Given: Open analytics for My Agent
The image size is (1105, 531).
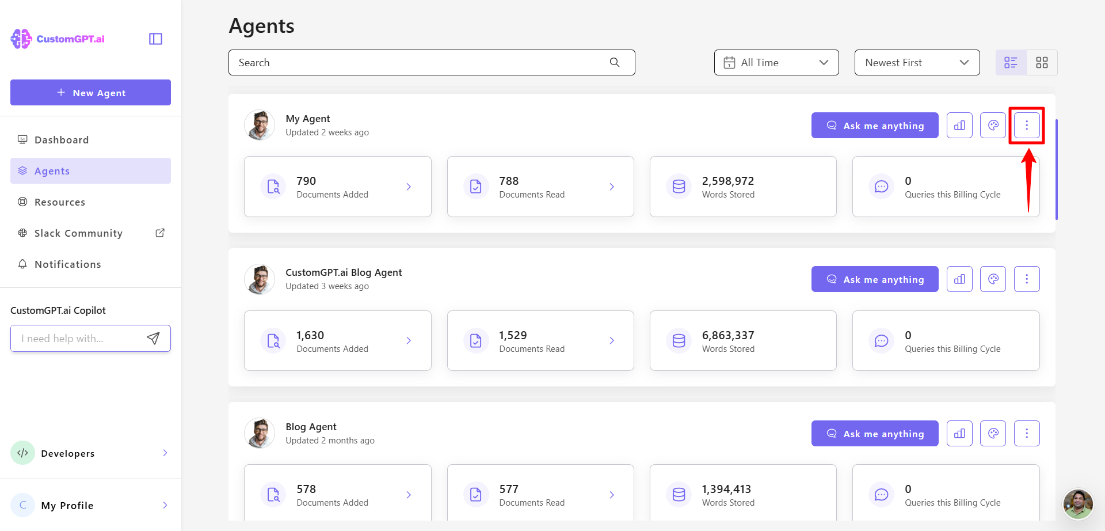Looking at the screenshot, I should tap(959, 125).
